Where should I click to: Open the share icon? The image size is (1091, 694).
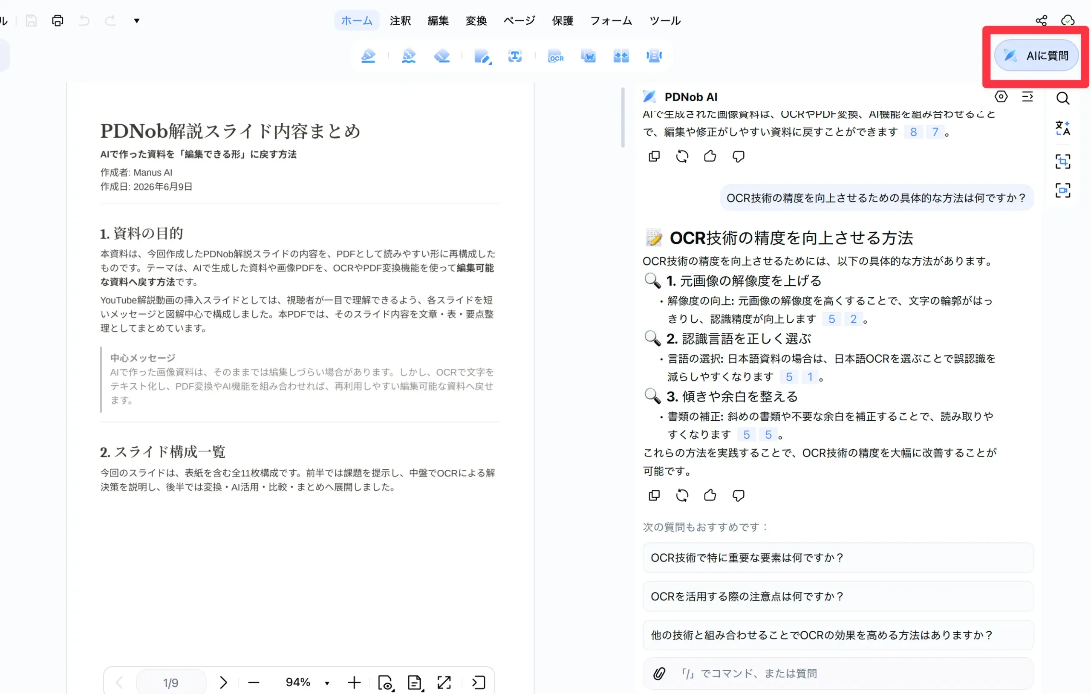[1041, 20]
